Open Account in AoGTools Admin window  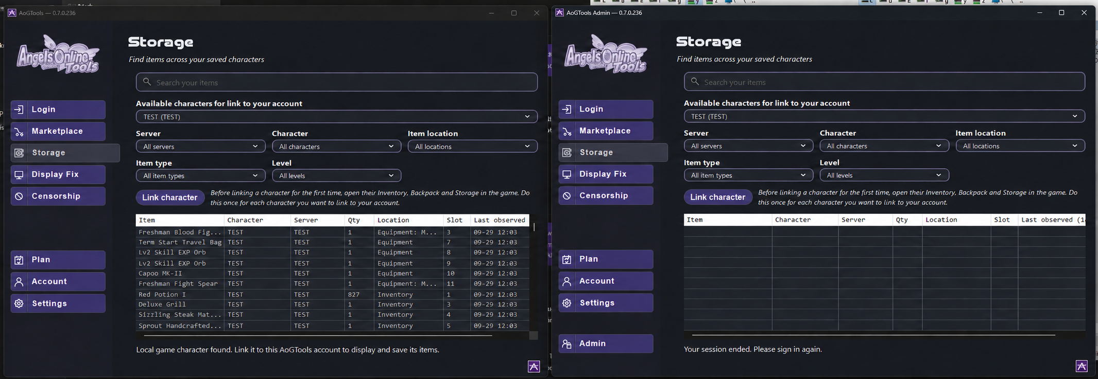606,281
